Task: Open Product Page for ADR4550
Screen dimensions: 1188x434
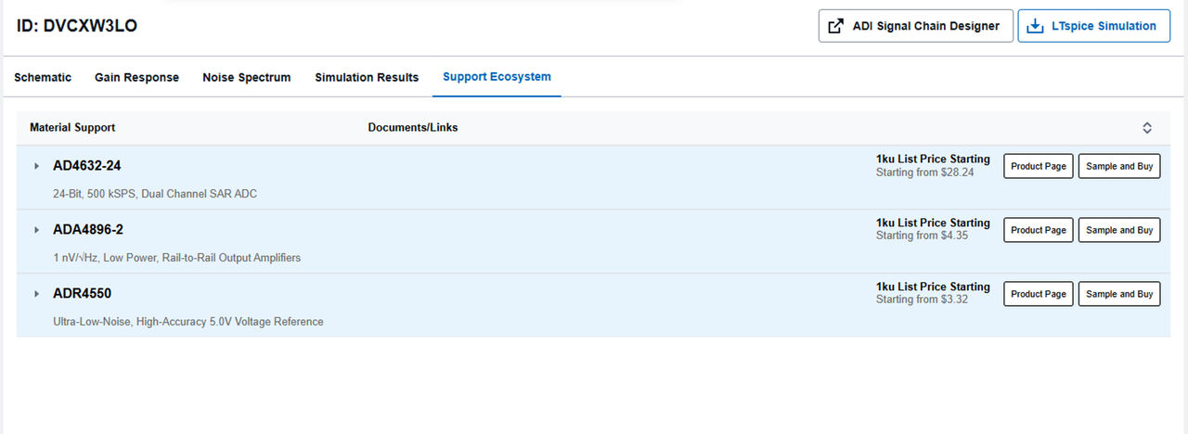Action: point(1039,294)
